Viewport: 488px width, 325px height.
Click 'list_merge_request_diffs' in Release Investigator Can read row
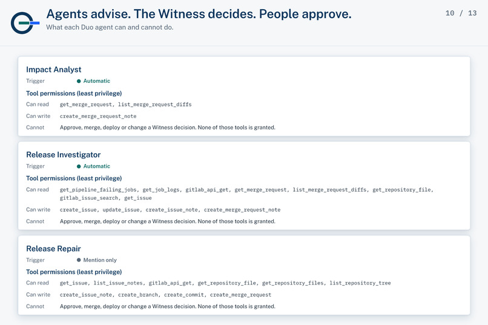click(329, 189)
